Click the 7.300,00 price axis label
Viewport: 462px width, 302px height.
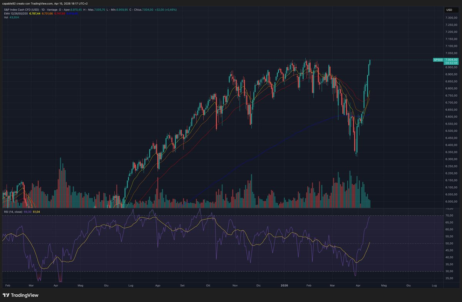coord(451,18)
